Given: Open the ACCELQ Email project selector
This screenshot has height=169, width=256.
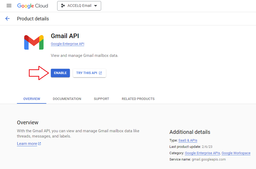Looking at the screenshot, I should click(79, 6).
